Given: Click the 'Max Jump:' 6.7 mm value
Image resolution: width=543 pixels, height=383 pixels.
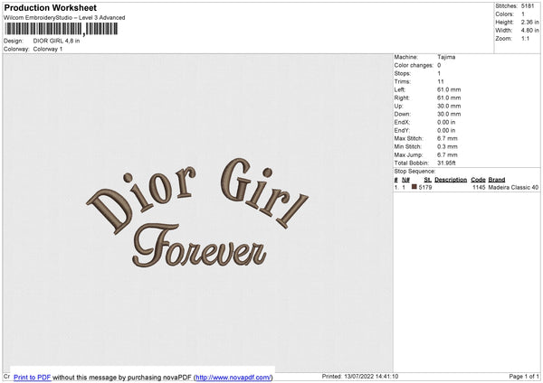Looking at the screenshot, I should [447, 154].
